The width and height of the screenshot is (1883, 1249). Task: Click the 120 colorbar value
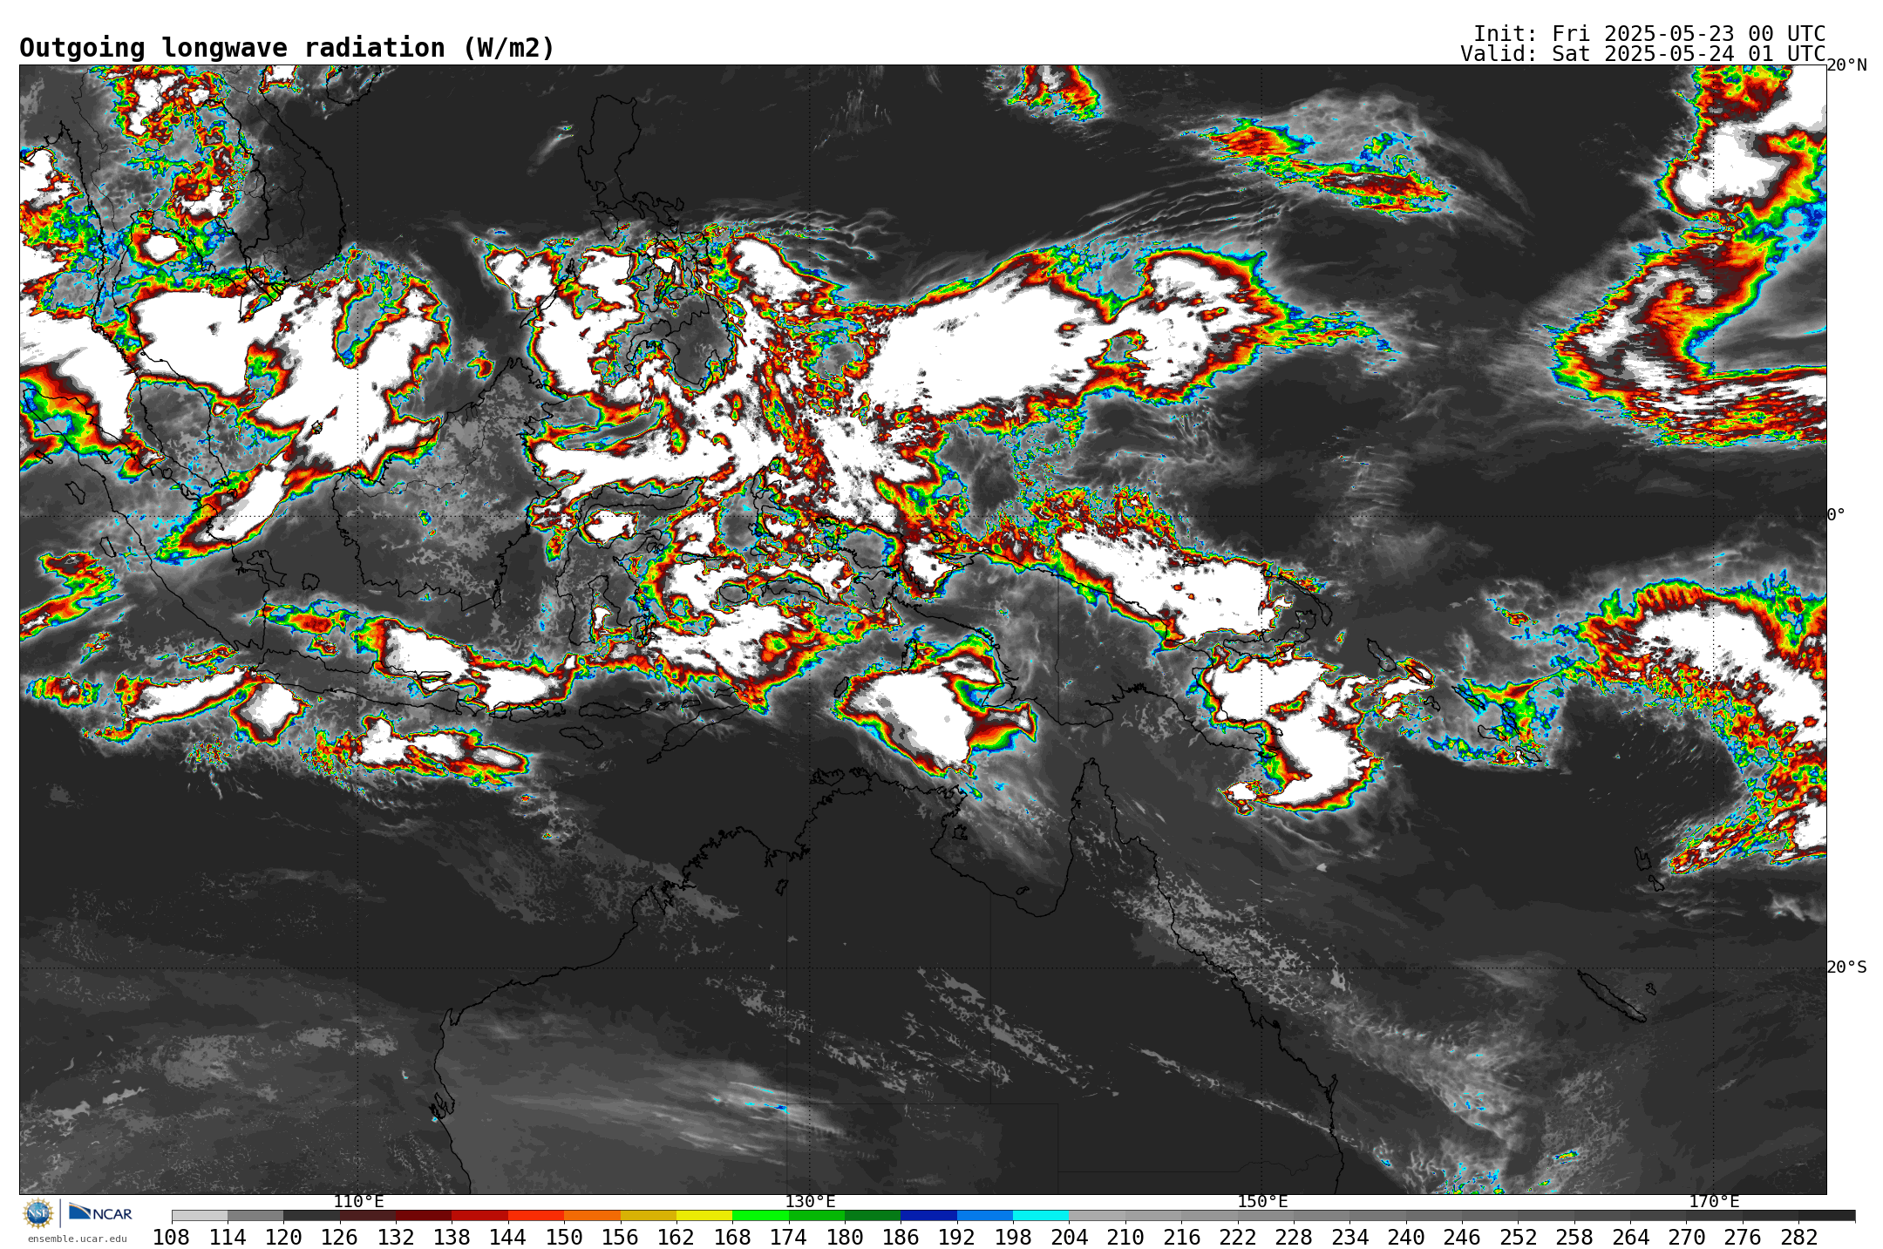point(283,1237)
